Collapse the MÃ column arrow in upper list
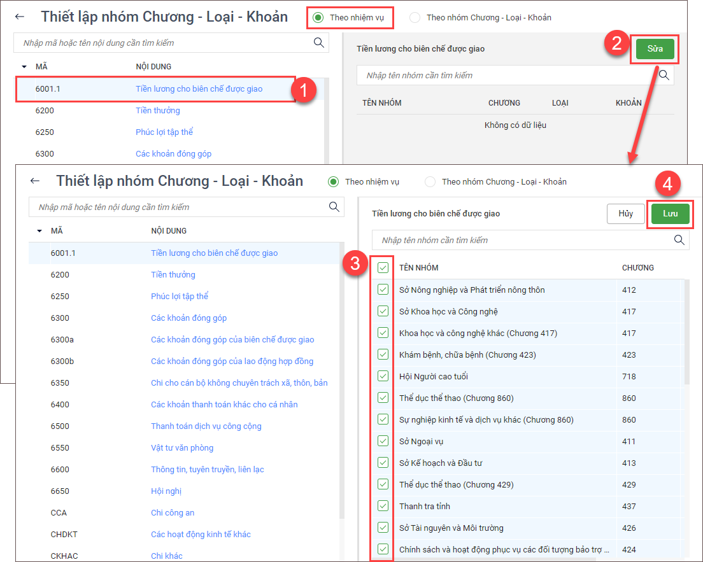This screenshot has width=703, height=562. click(24, 67)
